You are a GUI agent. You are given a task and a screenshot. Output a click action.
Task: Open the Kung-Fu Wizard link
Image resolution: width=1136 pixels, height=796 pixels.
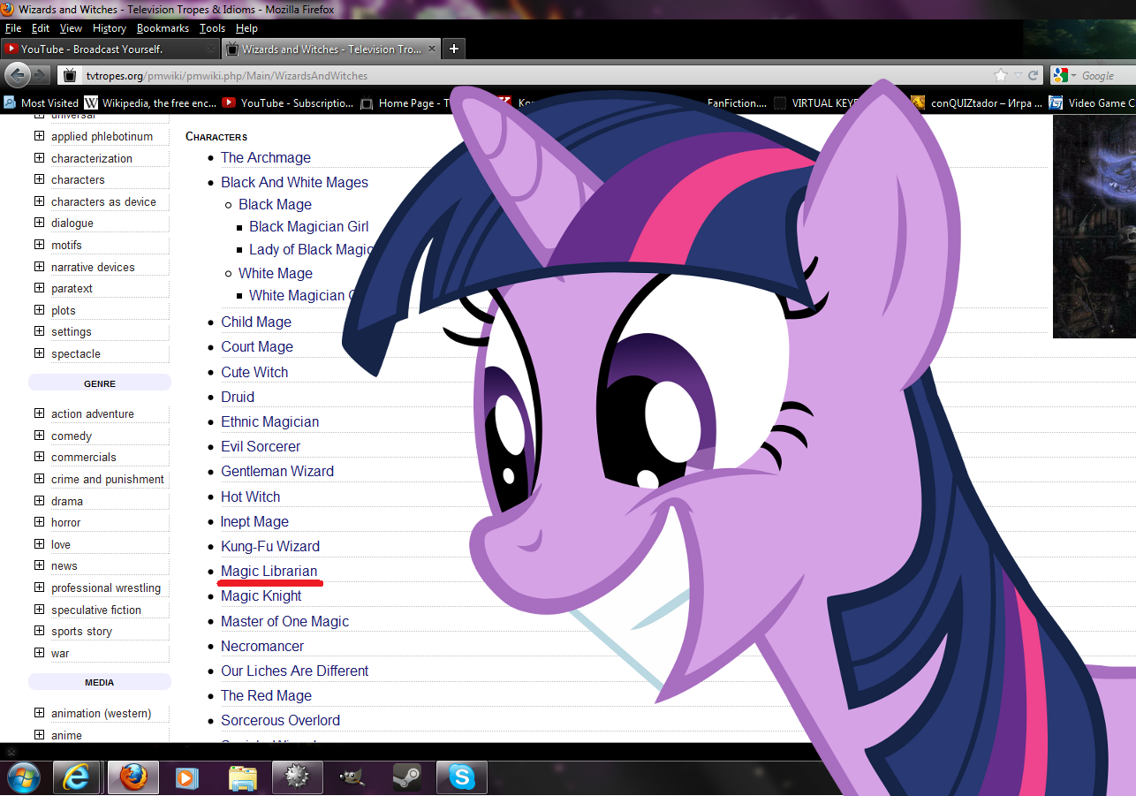270,547
